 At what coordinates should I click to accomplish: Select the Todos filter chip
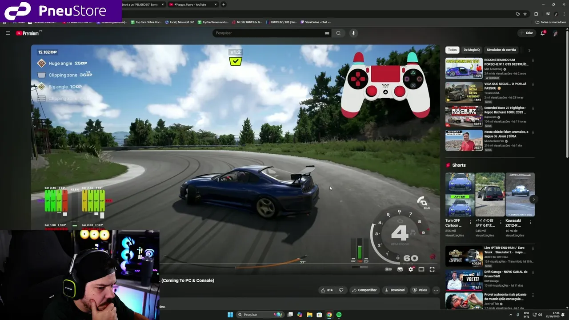click(452, 50)
